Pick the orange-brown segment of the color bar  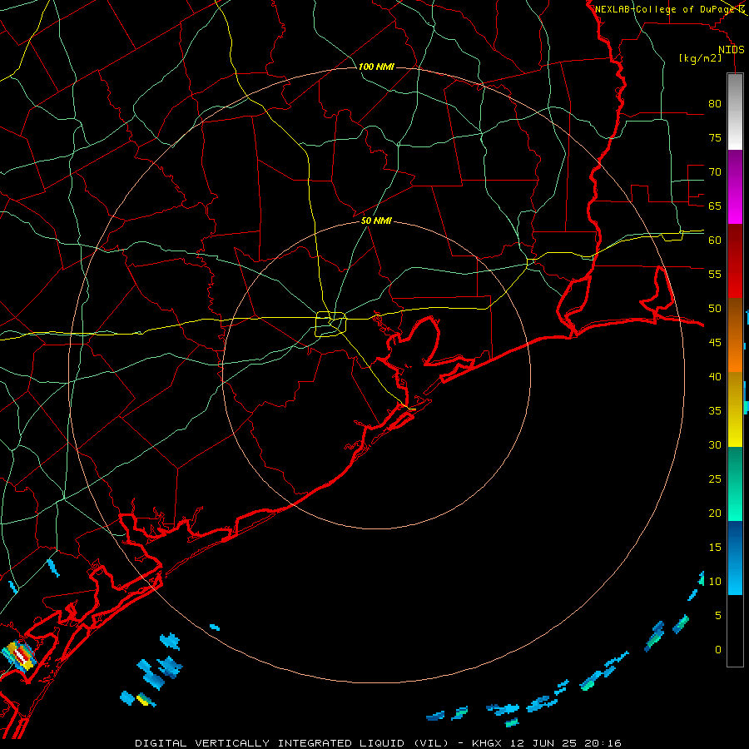click(x=735, y=335)
